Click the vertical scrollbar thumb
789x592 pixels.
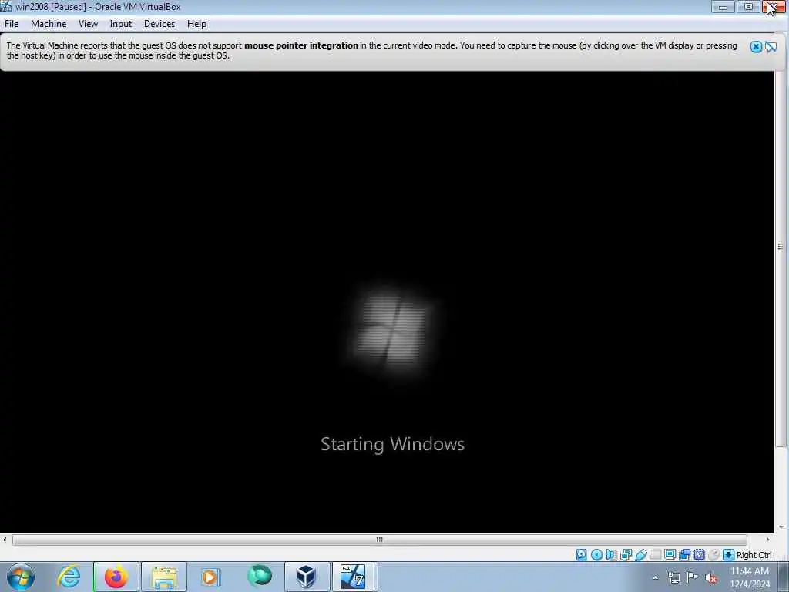coord(781,247)
